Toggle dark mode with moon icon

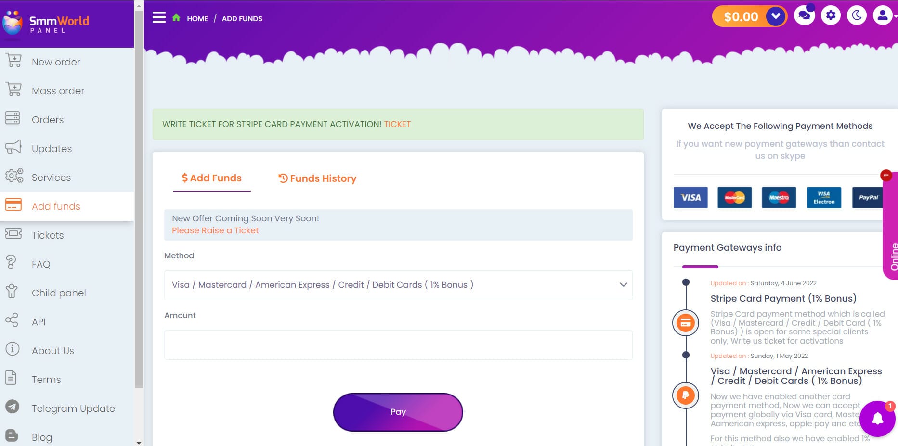click(x=857, y=16)
